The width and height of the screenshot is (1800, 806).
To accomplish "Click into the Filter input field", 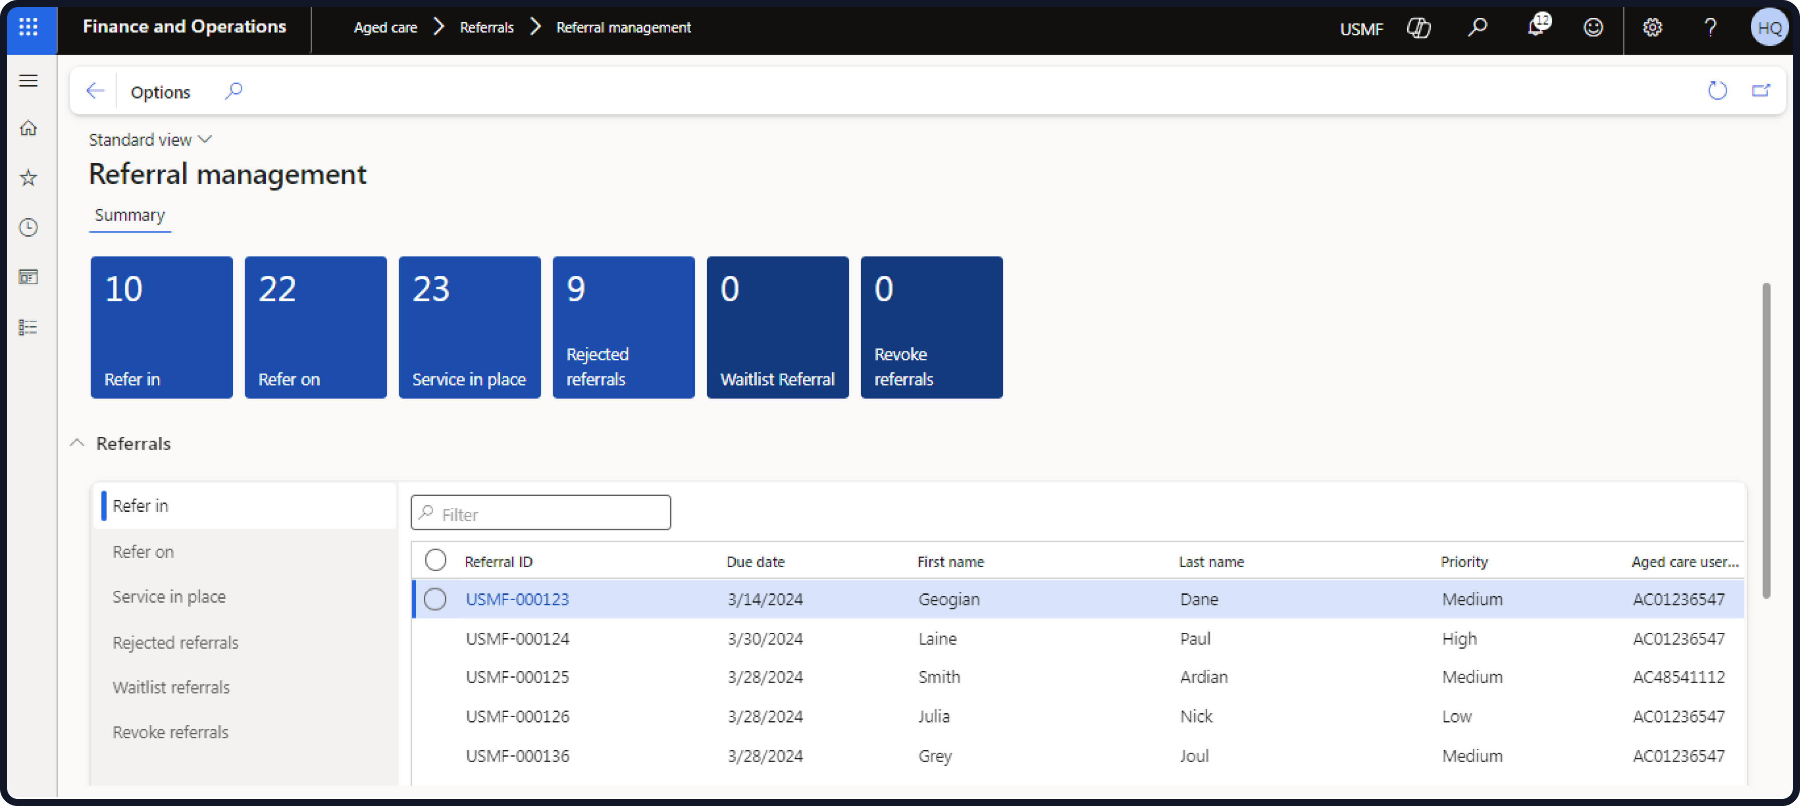I will [541, 513].
